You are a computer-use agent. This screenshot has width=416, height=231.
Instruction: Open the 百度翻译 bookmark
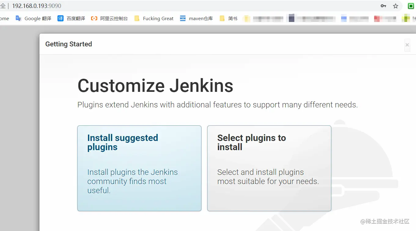[71, 18]
